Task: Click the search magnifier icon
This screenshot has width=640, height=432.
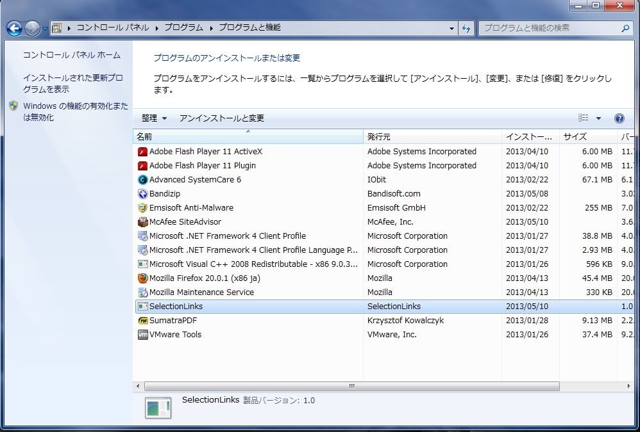Action: tap(625, 29)
